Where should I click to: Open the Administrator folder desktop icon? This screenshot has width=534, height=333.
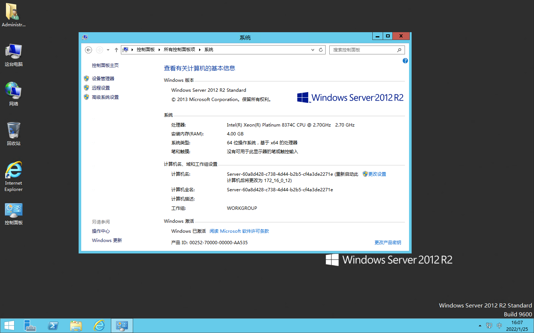pos(13,15)
